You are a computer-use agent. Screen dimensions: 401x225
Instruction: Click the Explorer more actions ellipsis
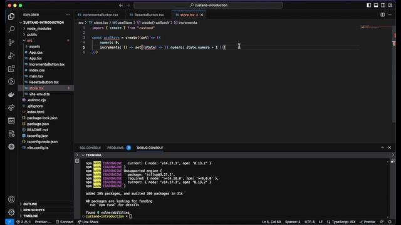click(68, 15)
